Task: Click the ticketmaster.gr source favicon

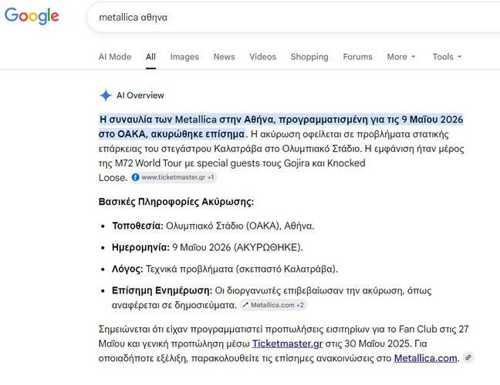Action: click(x=136, y=177)
